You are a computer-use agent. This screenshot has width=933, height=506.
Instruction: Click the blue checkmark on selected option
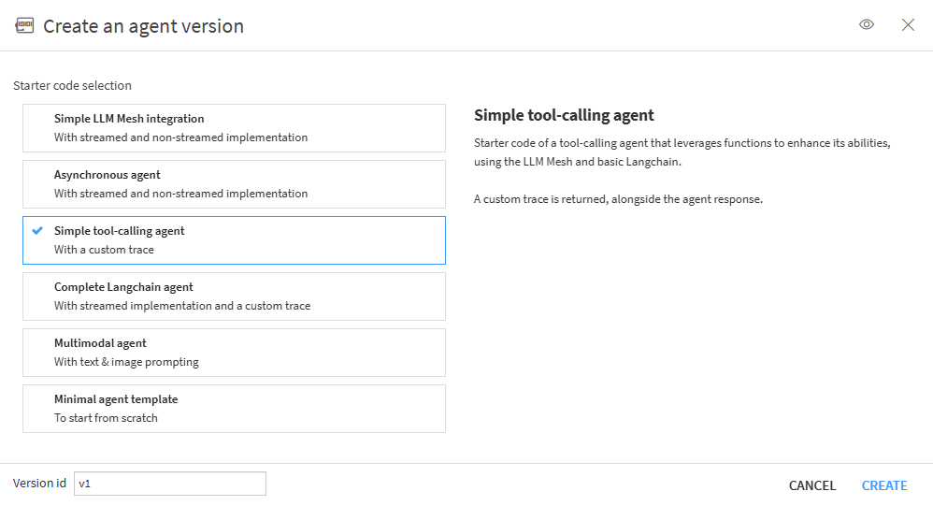[37, 230]
